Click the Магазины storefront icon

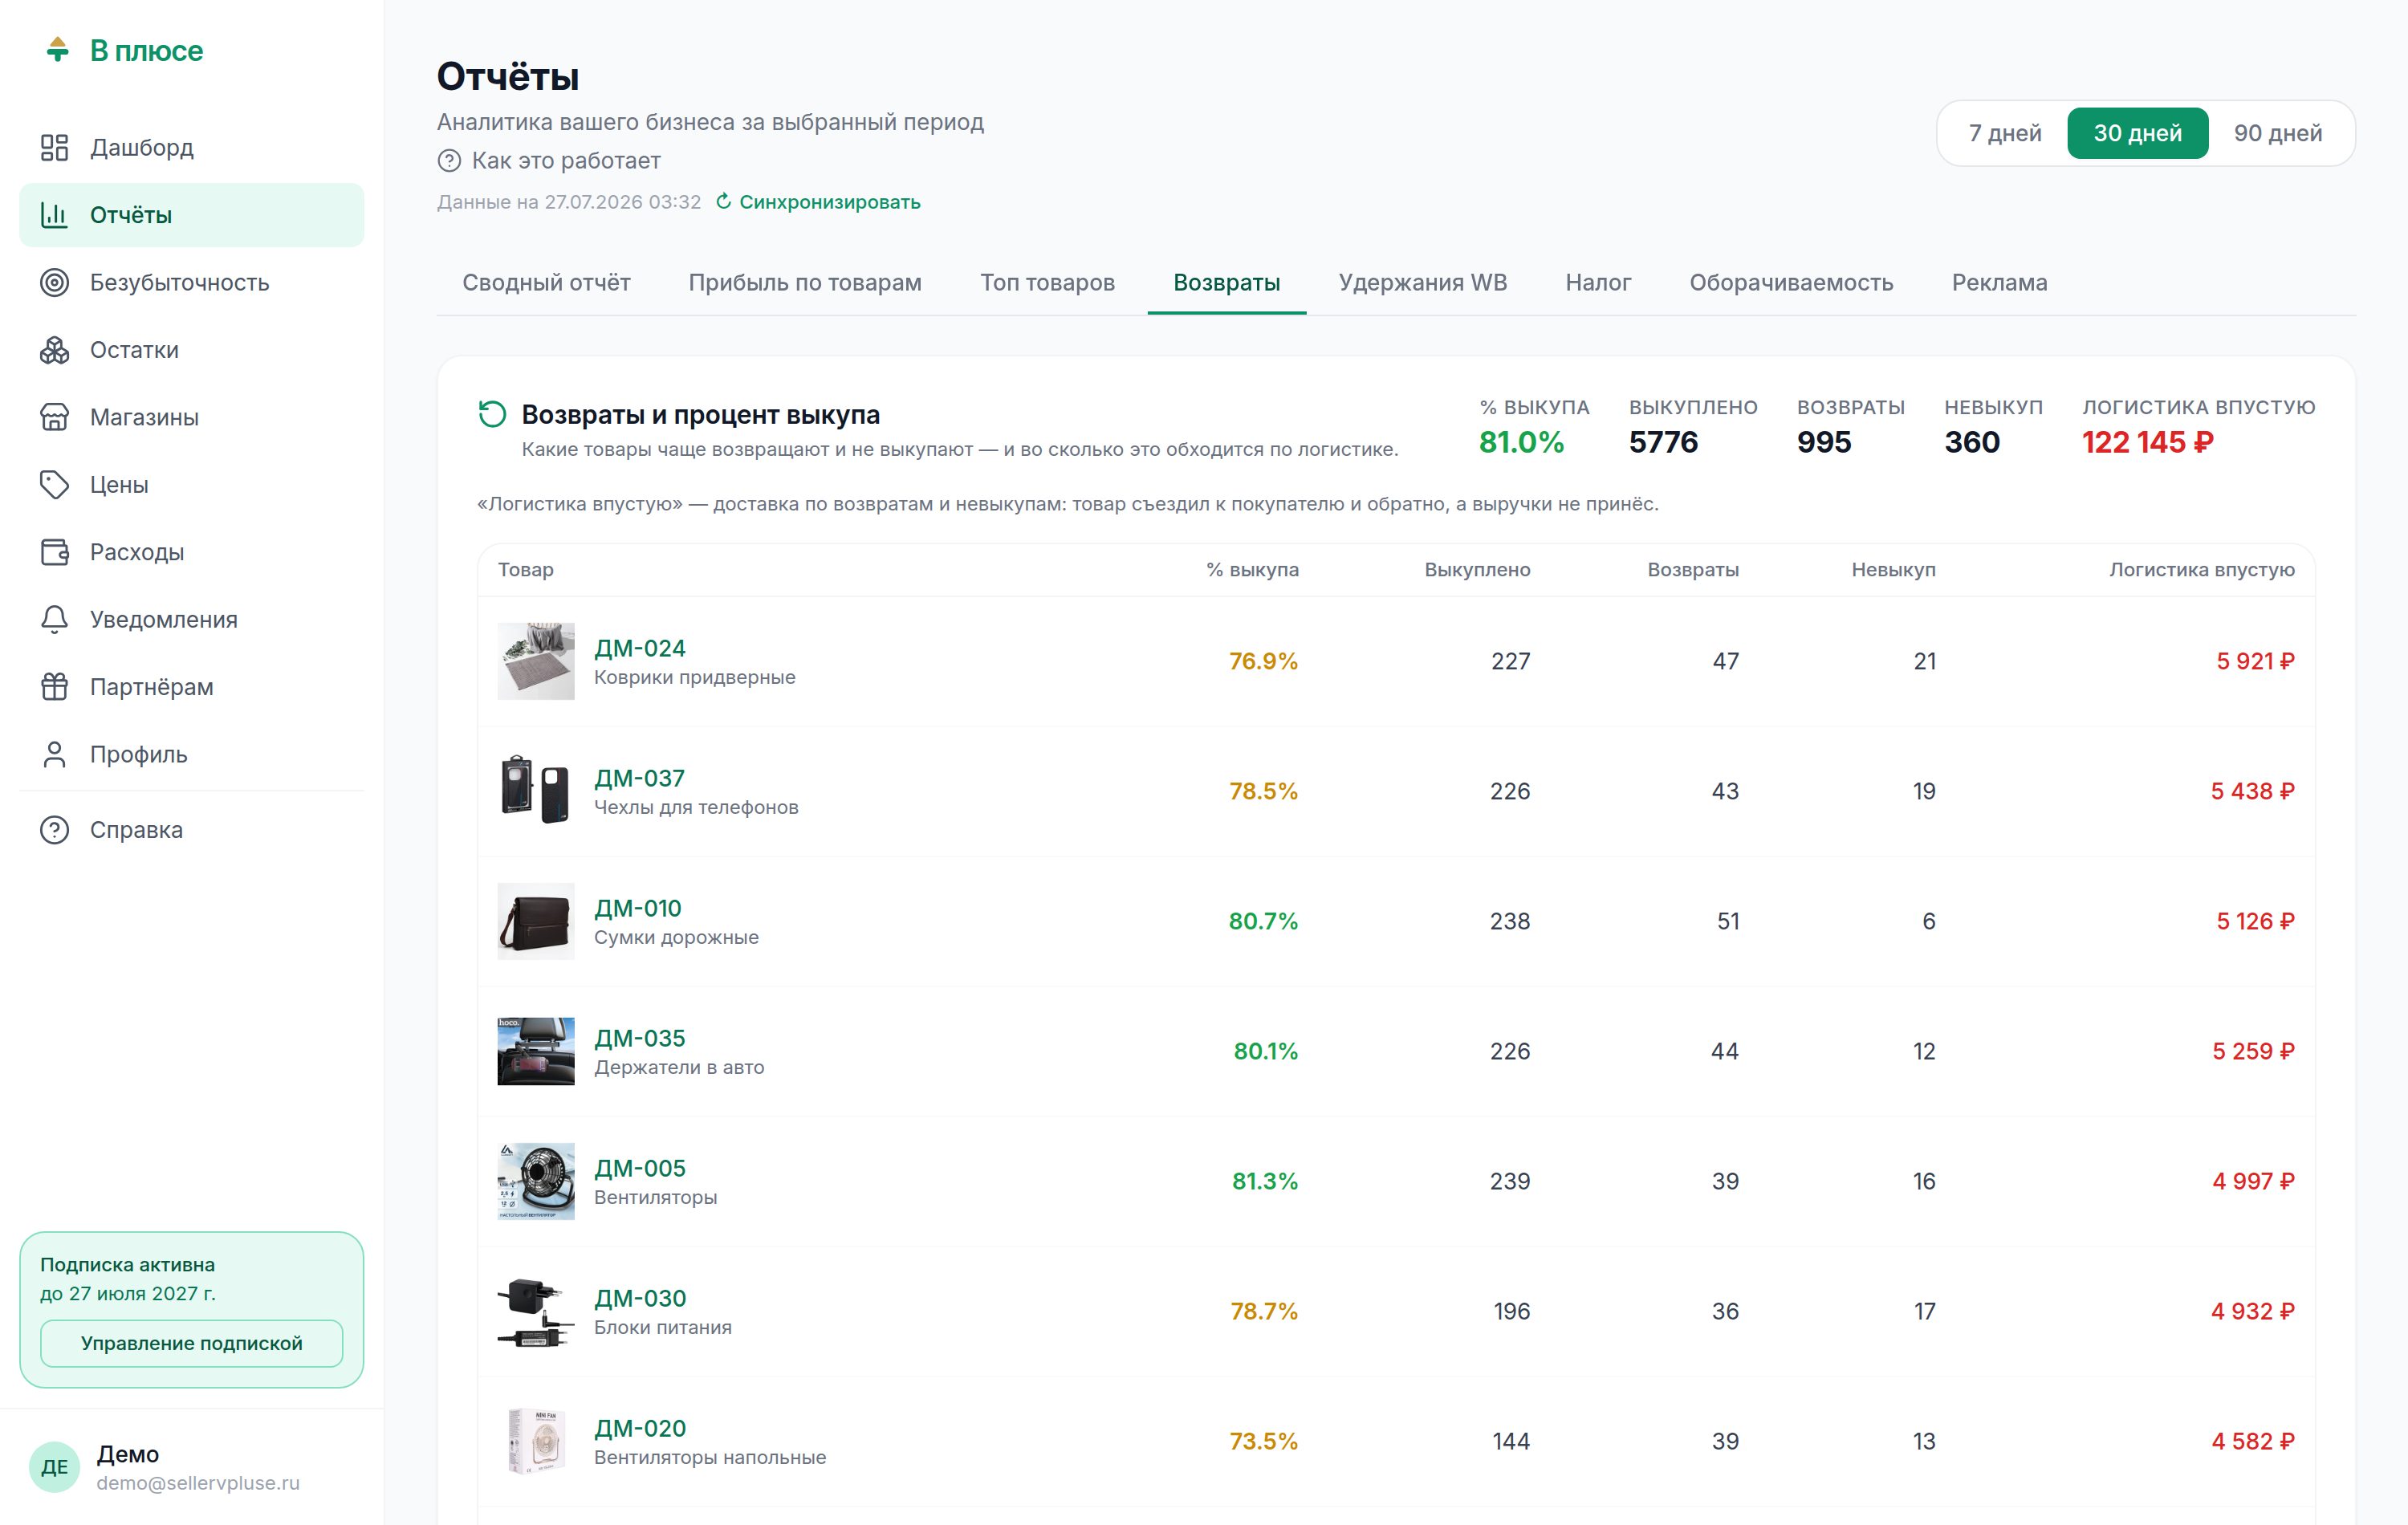[54, 417]
